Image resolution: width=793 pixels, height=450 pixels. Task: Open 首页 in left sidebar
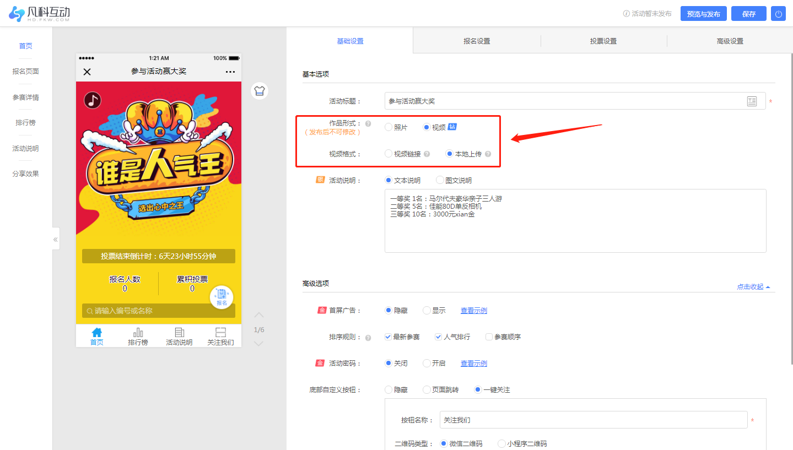(26, 46)
